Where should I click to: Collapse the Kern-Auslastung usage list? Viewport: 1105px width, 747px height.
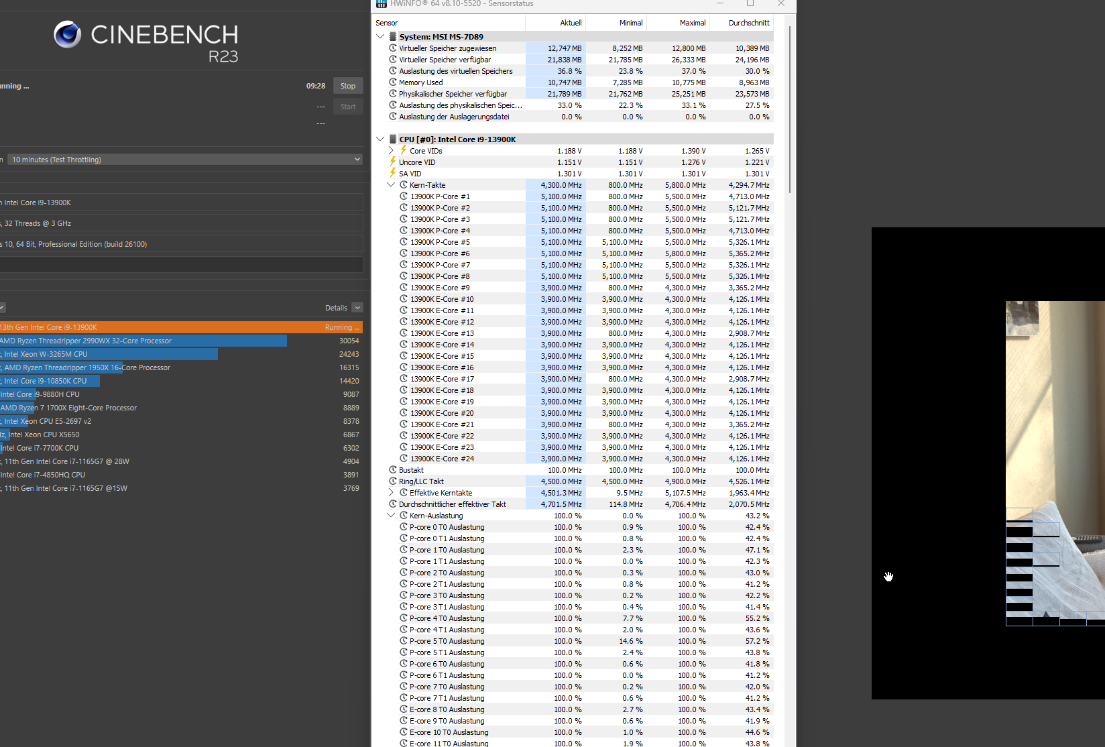[x=392, y=516]
